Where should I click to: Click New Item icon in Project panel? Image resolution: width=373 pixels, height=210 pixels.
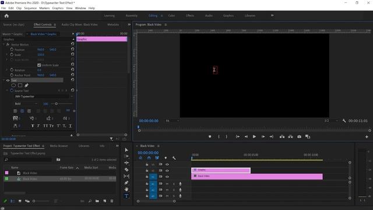105,201
